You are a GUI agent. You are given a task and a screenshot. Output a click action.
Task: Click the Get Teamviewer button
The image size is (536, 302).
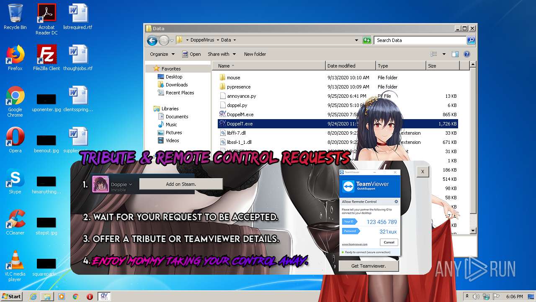[x=368, y=266]
